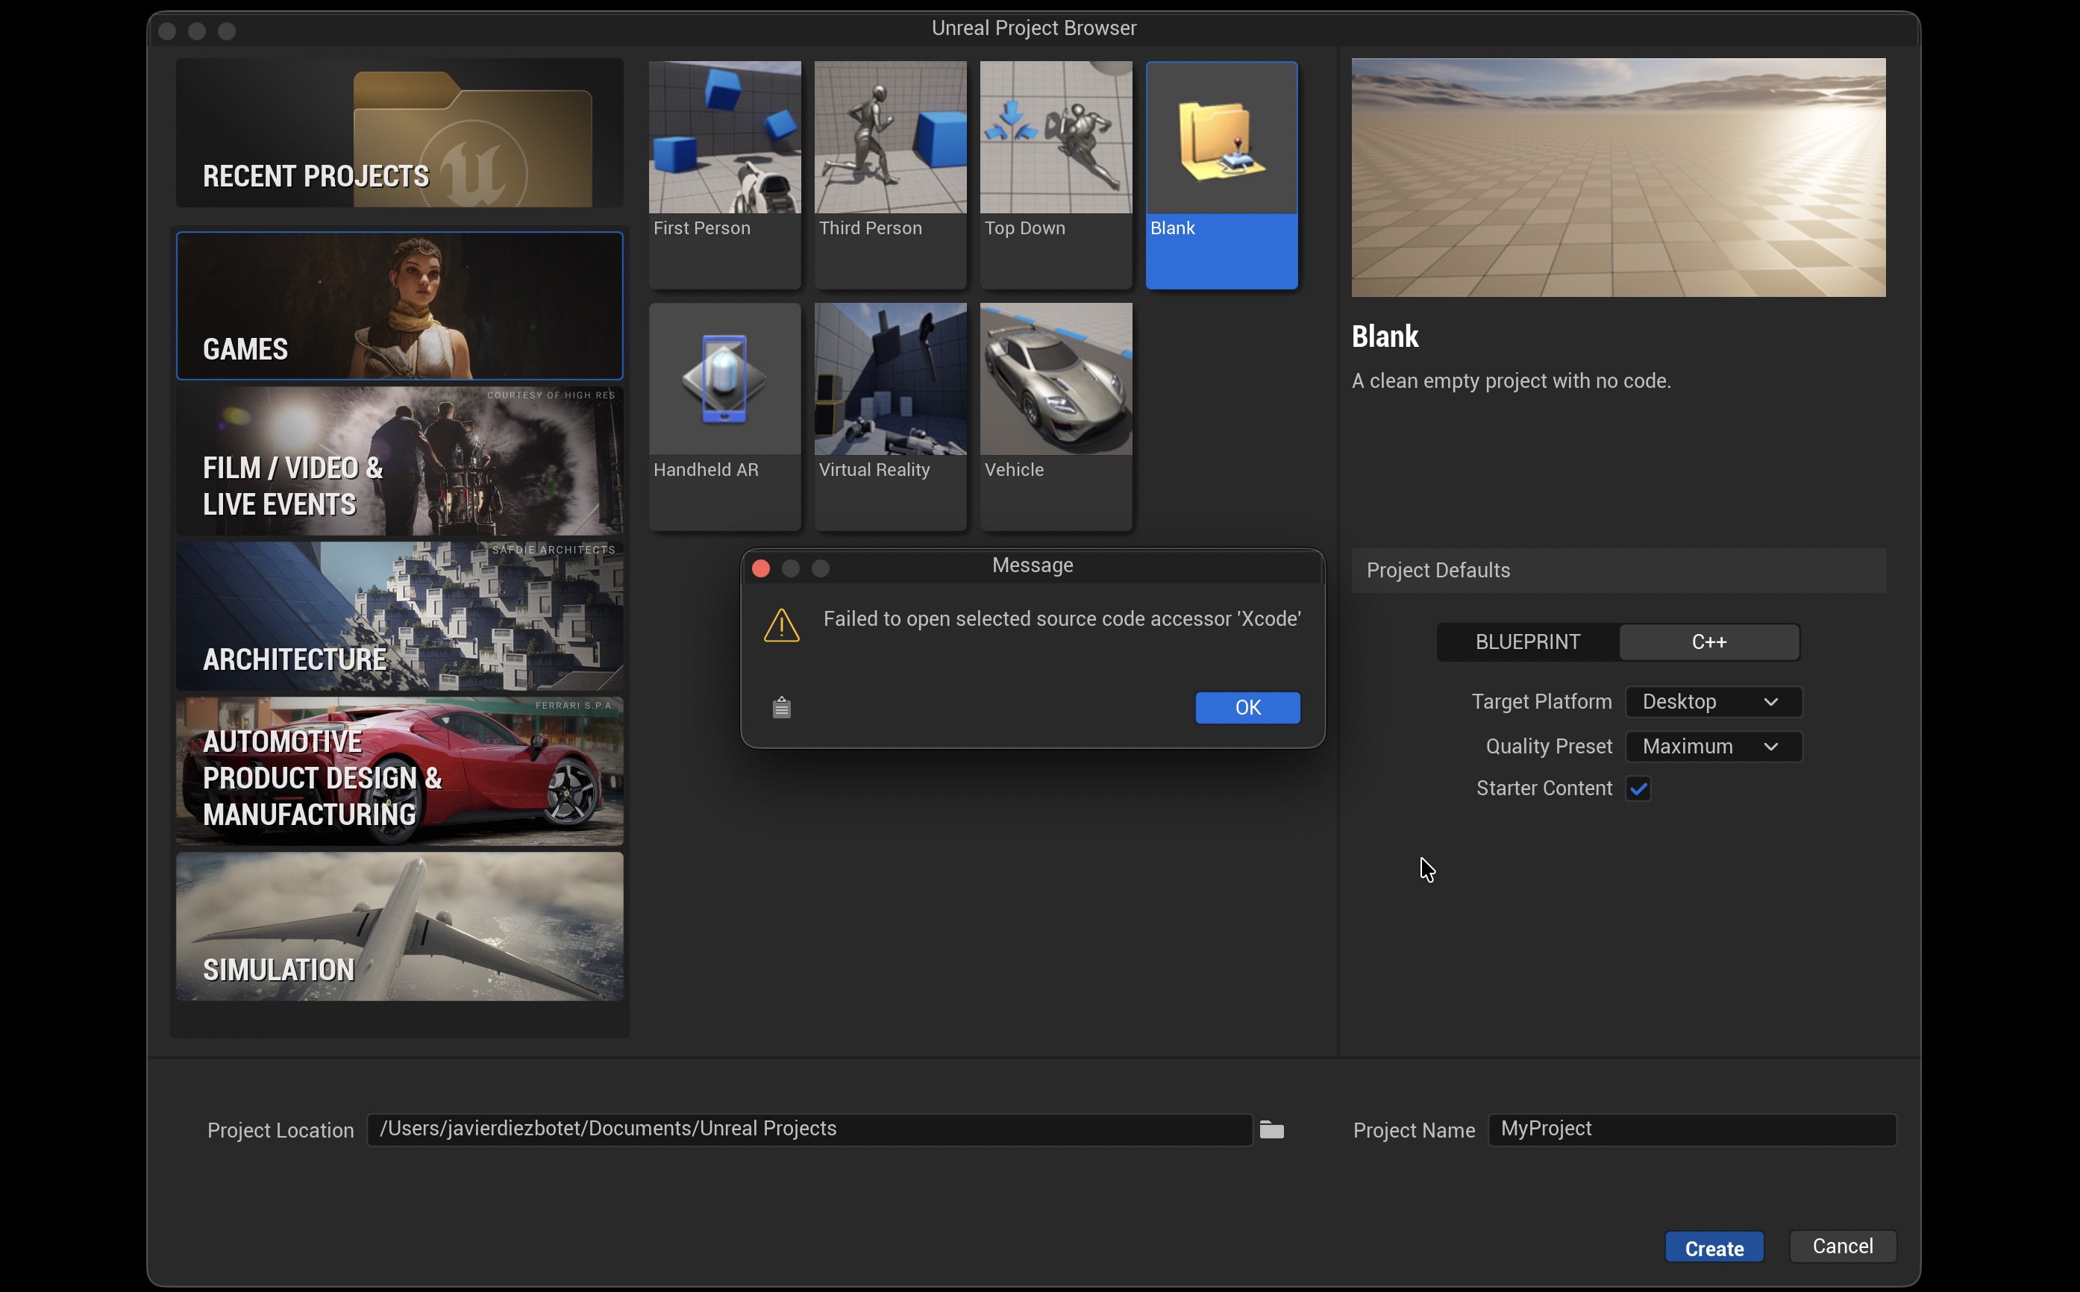Screen dimensions: 2080x1292
Task: Click the copy-message clipboard icon
Action: coord(781,707)
